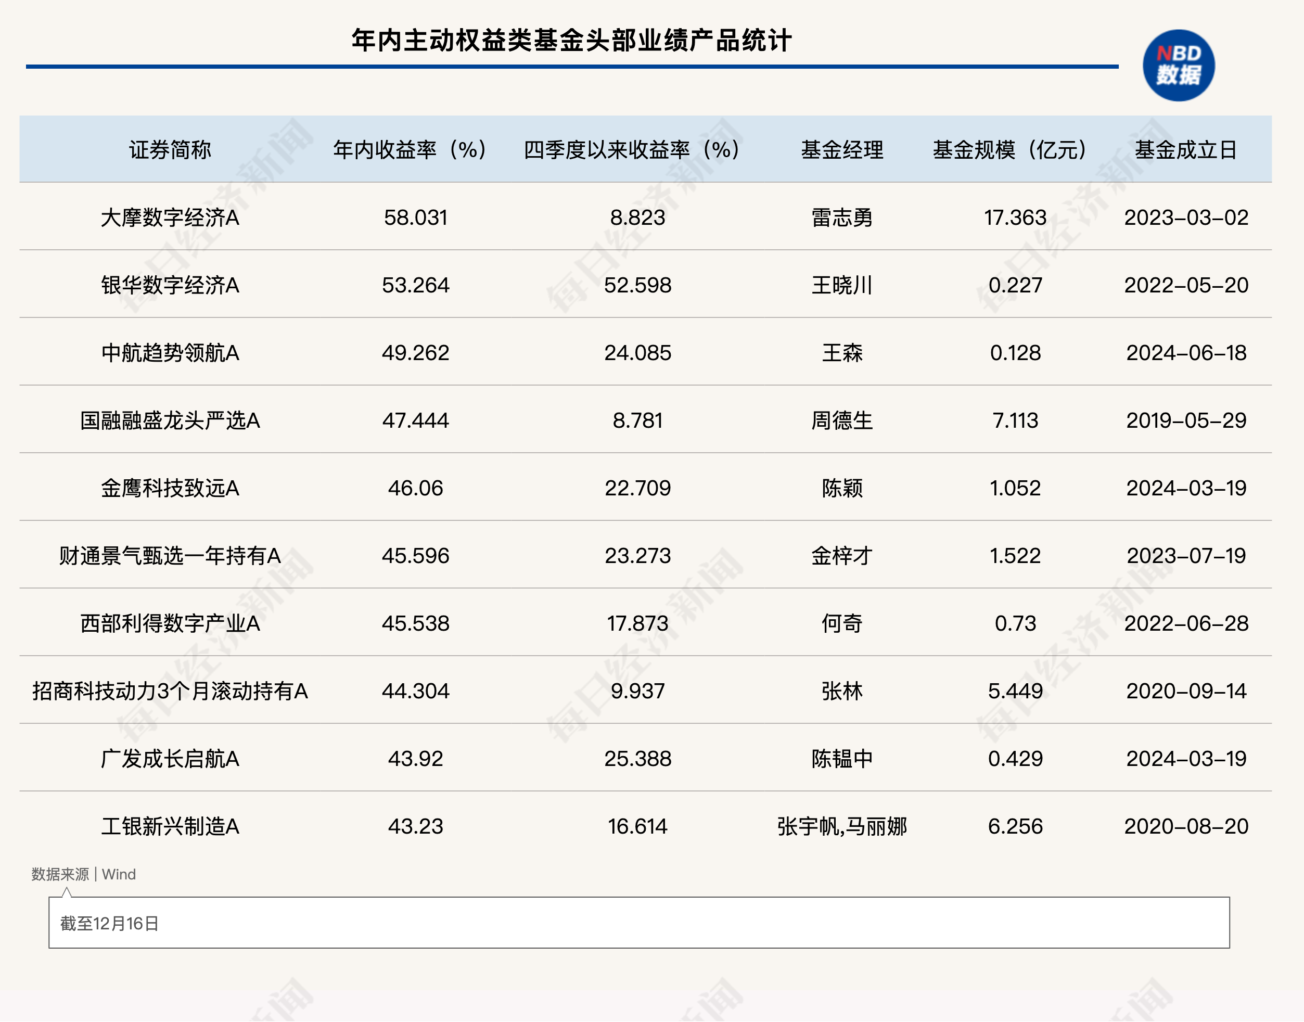Viewport: 1304px width, 1022px height.
Task: Click the inception date 2024-06-18
Action: (x=1186, y=352)
